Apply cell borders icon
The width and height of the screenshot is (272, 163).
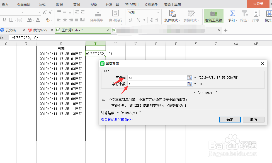click(11, 20)
